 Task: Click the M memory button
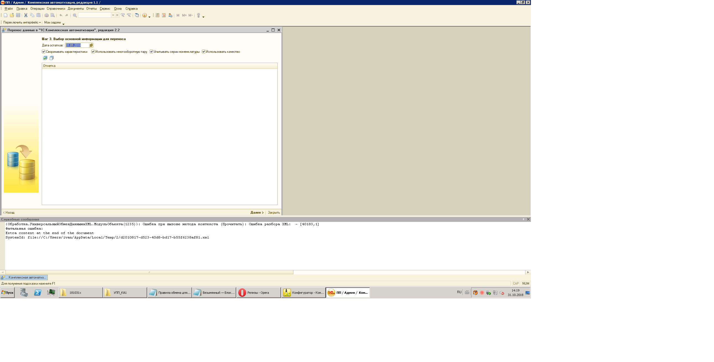tap(178, 15)
